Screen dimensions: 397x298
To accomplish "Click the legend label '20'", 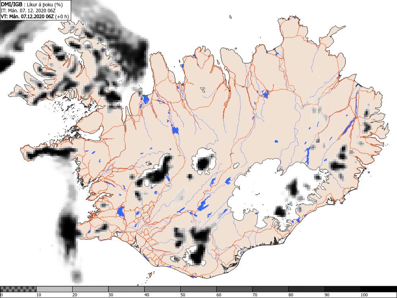I will pos(75,295).
